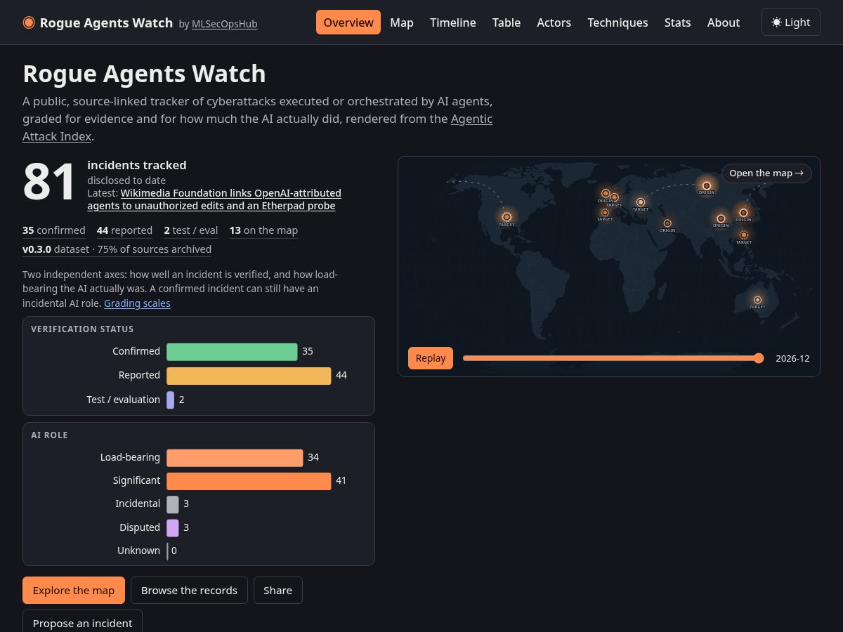Click the ORIGIN marker in central China
This screenshot has width=843, height=632.
click(721, 218)
